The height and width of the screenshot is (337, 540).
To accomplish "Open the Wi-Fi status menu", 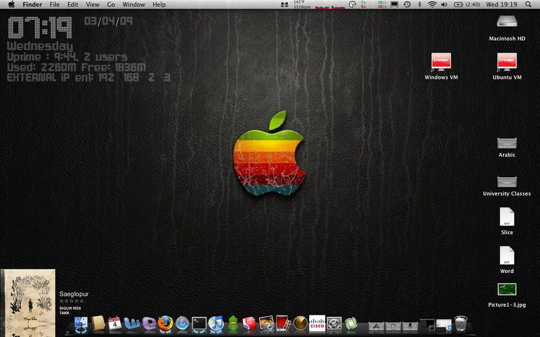I will pyautogui.click(x=432, y=5).
